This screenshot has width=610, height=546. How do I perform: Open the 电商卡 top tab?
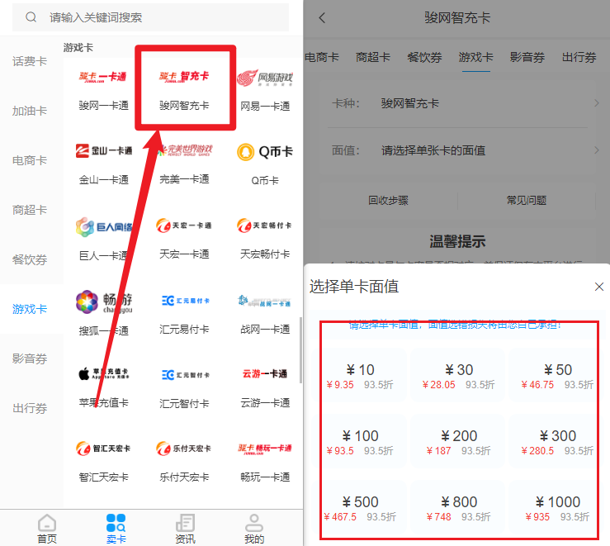point(322,58)
